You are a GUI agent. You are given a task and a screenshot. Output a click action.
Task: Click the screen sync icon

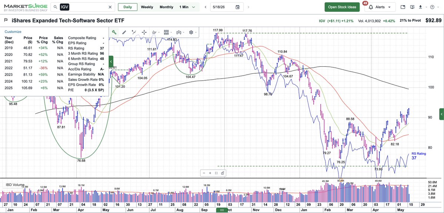click(412, 7)
